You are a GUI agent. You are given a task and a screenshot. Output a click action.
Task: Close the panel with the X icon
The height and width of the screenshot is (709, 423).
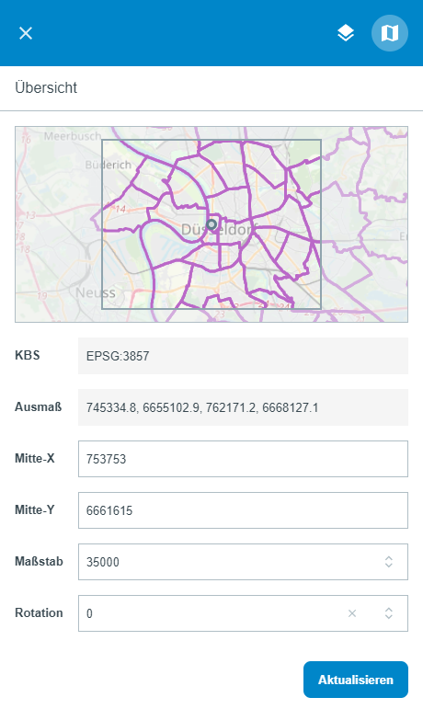pos(26,33)
